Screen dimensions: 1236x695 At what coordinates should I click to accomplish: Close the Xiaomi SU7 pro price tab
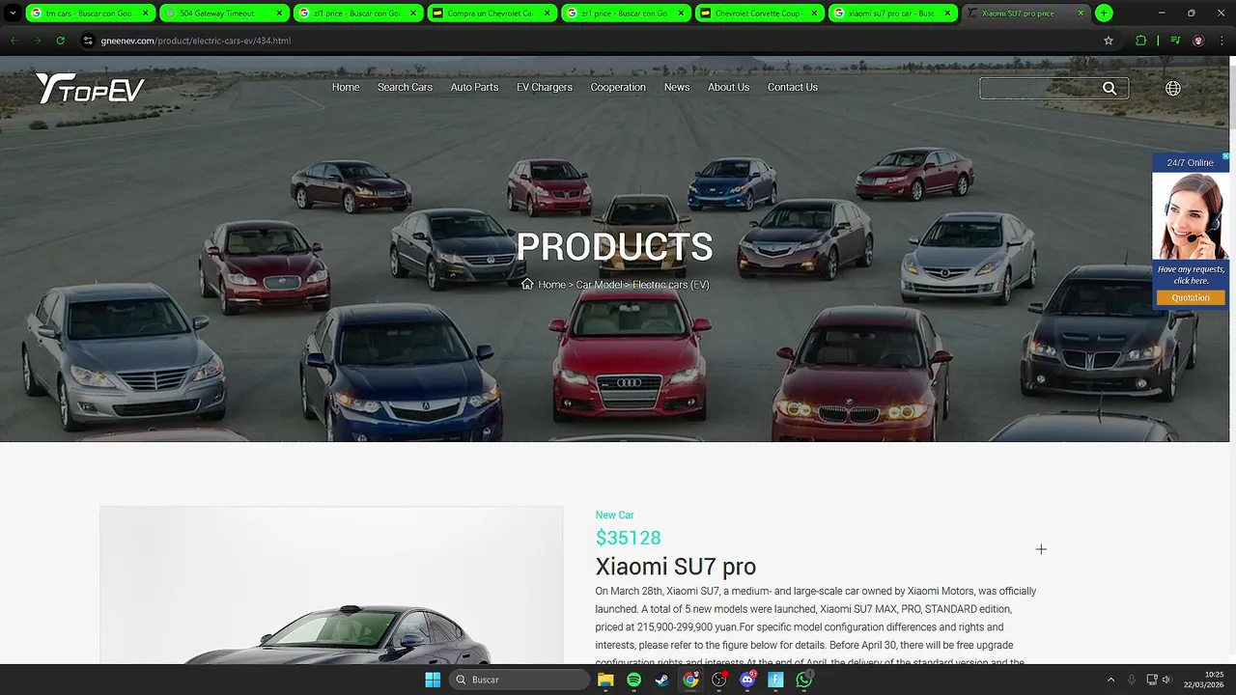click(1081, 14)
